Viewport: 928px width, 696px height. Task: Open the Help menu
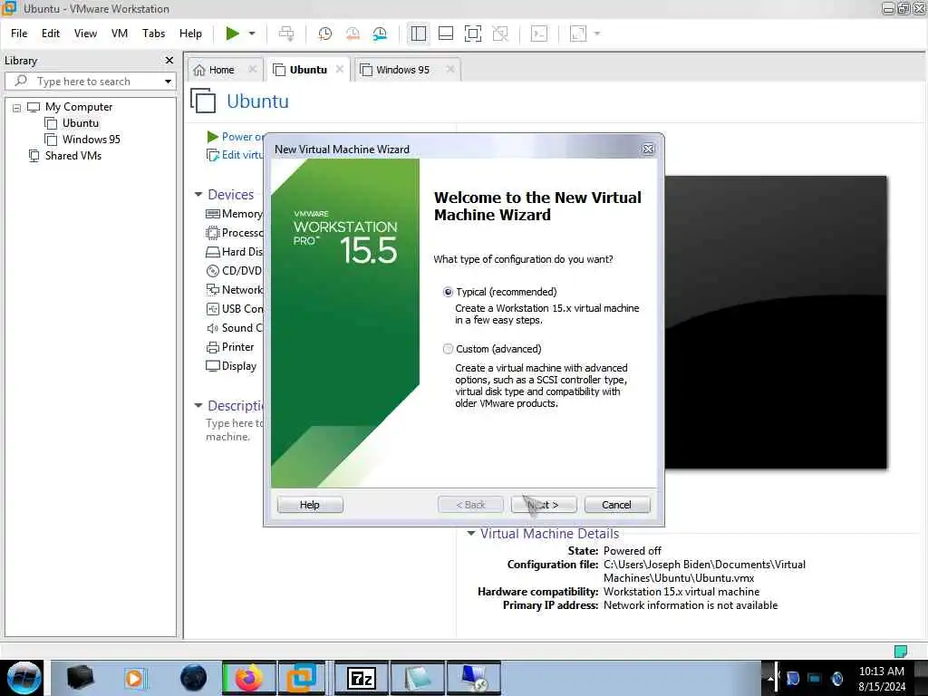pos(190,34)
